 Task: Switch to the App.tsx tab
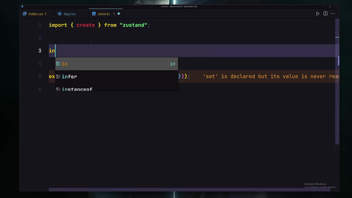click(x=70, y=14)
